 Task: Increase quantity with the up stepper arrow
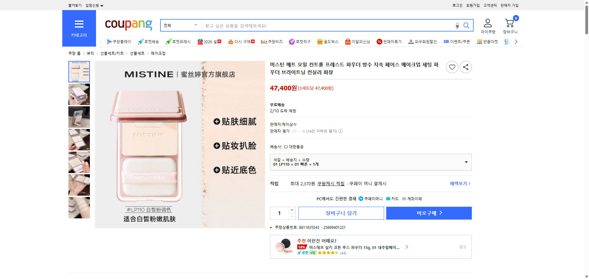coord(291,209)
